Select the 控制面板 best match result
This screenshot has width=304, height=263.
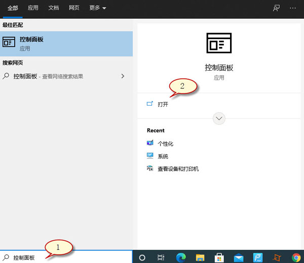point(66,44)
